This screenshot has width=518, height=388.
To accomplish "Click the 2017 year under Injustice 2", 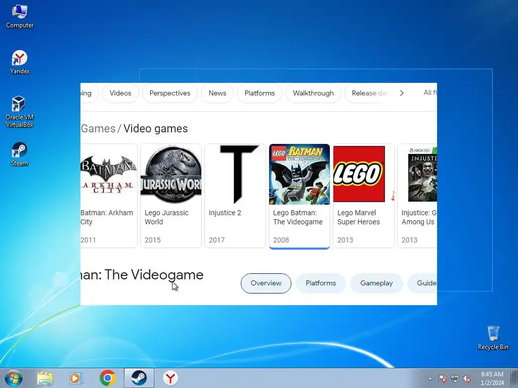I will click(217, 240).
